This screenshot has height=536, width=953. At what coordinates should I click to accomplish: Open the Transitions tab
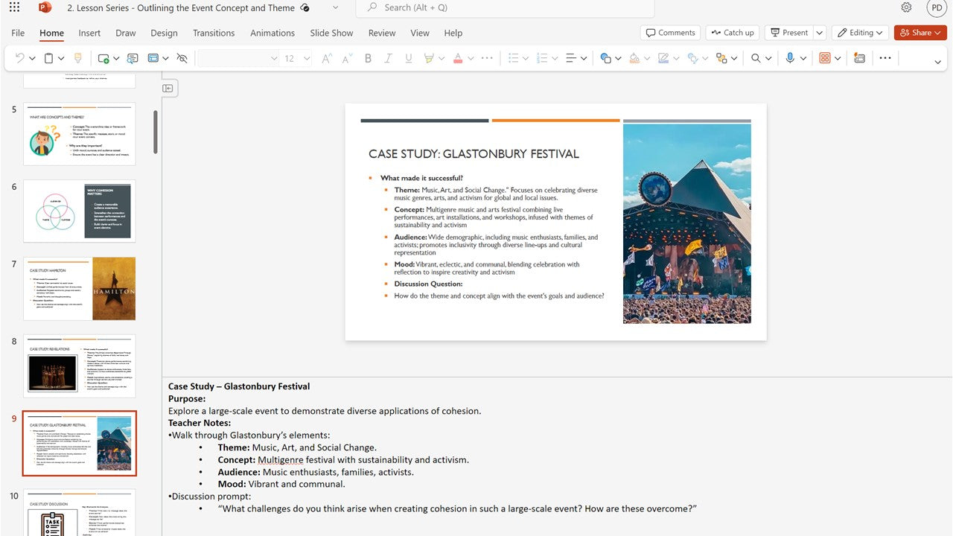[214, 33]
